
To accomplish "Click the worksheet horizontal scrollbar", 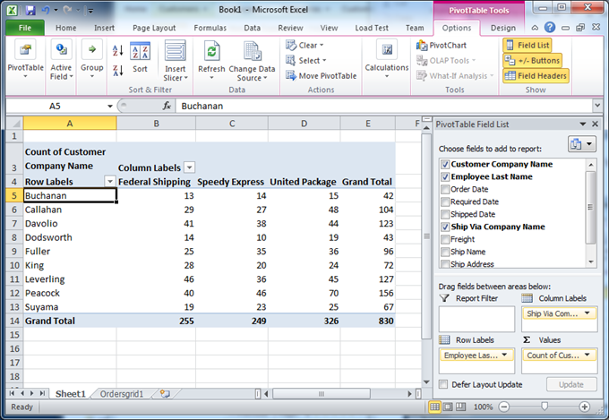I will coord(322,394).
